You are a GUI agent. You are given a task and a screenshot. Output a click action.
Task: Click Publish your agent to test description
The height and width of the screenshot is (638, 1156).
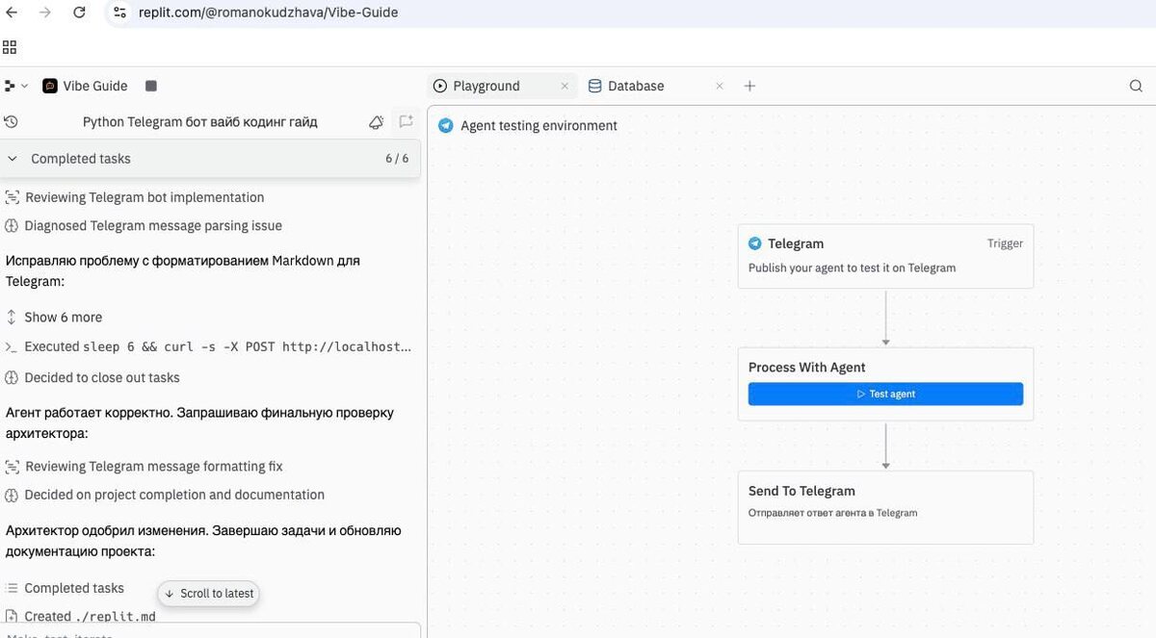(x=853, y=268)
